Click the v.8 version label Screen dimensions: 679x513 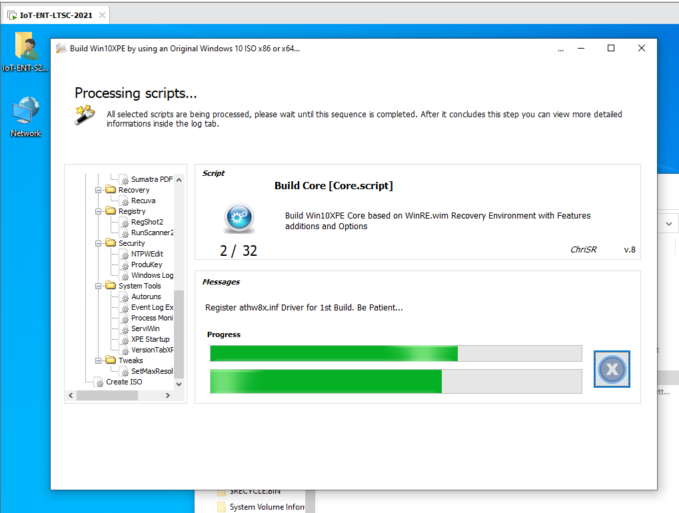tap(630, 250)
